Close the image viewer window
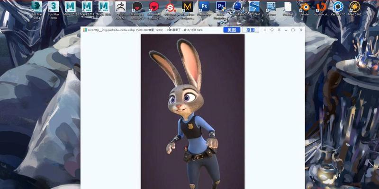The height and width of the screenshot is (189, 379). coord(301,30)
